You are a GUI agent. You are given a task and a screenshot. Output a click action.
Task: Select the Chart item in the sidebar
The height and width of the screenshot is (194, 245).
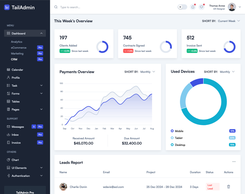[x=15, y=160]
